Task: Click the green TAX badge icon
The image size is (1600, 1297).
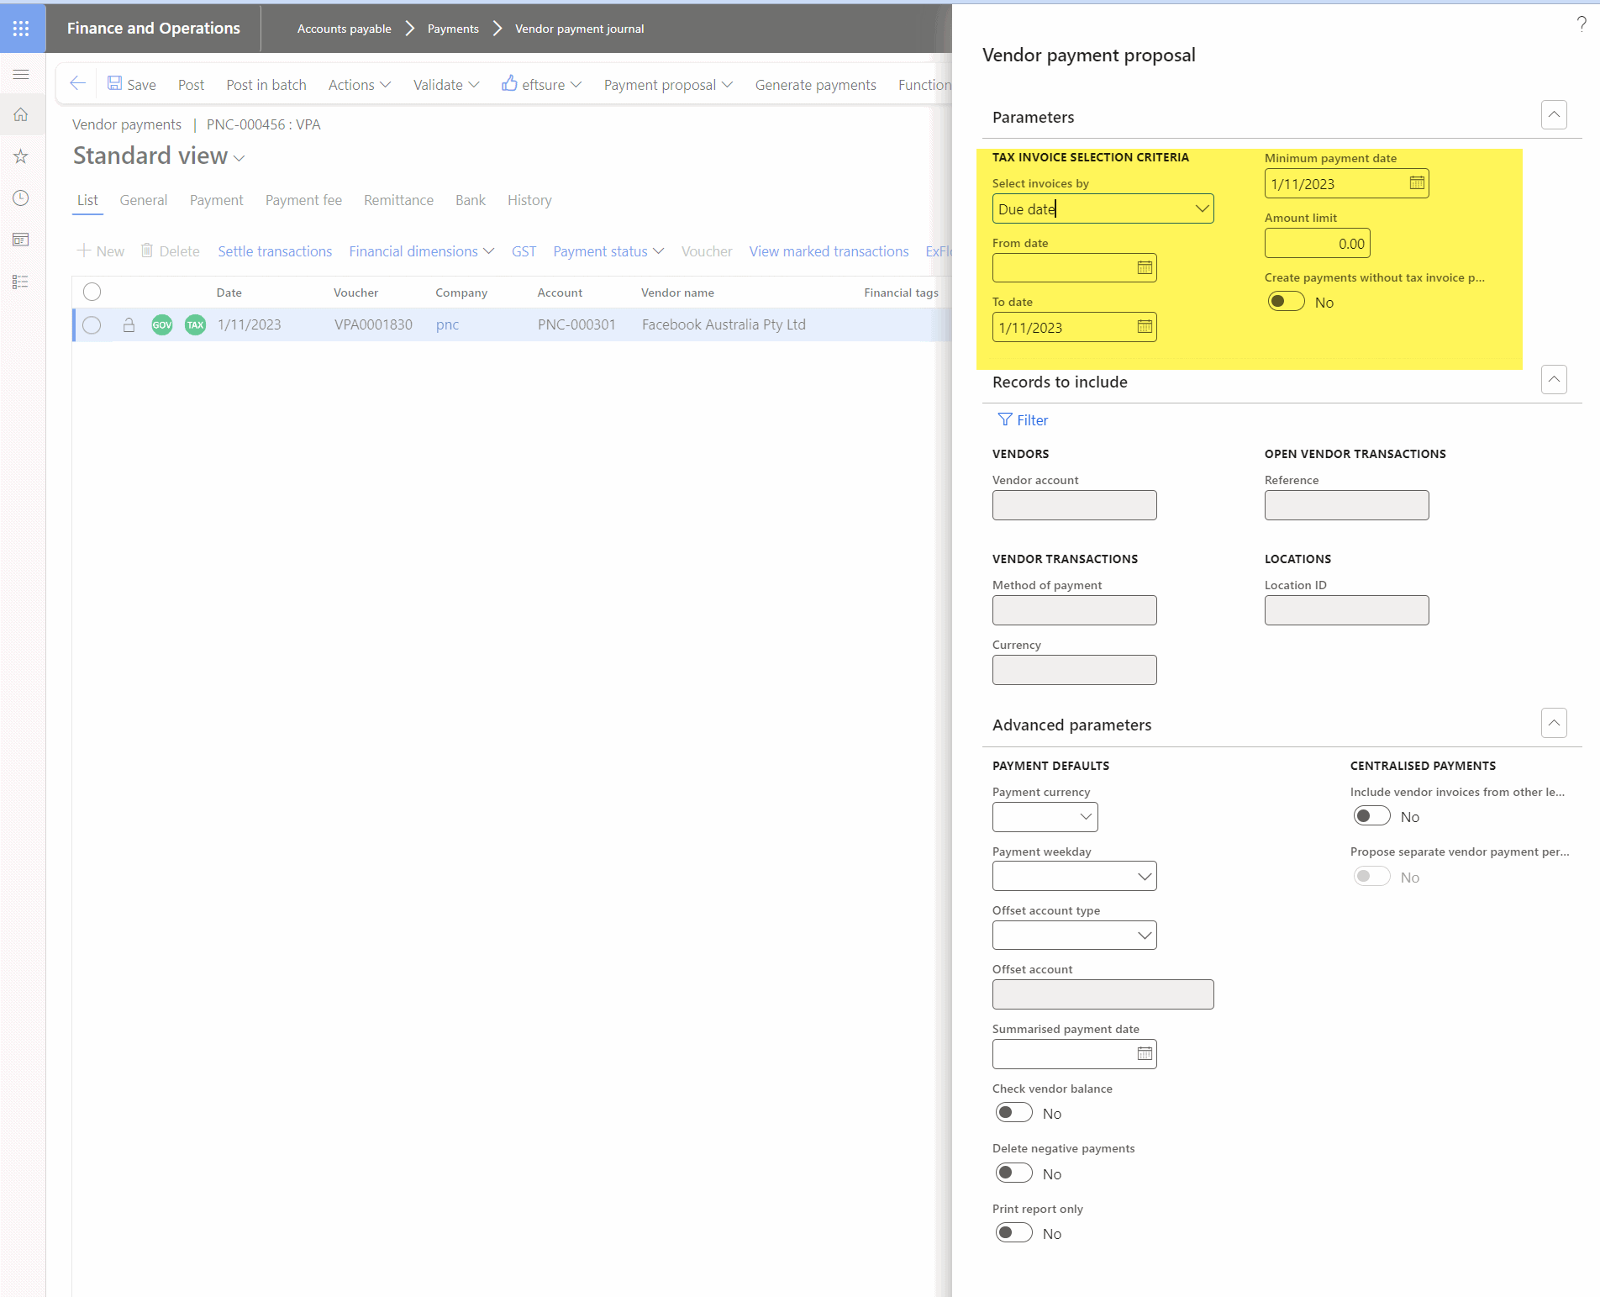Action: tap(195, 324)
